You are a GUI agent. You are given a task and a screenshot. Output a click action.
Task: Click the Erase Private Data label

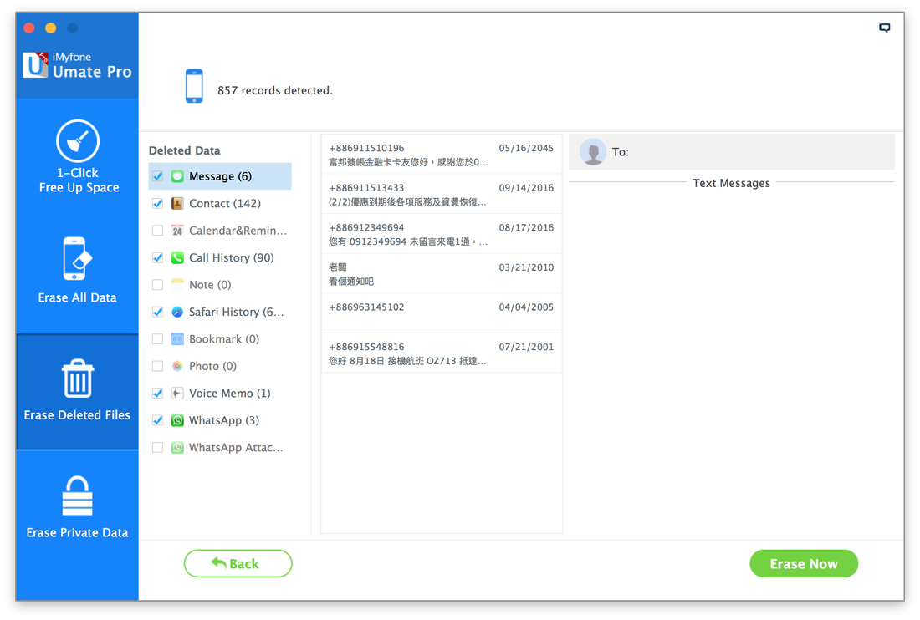(77, 533)
